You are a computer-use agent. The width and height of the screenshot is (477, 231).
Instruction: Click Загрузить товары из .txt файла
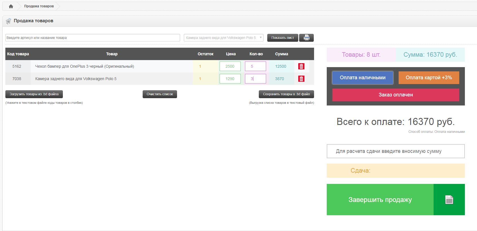point(34,94)
